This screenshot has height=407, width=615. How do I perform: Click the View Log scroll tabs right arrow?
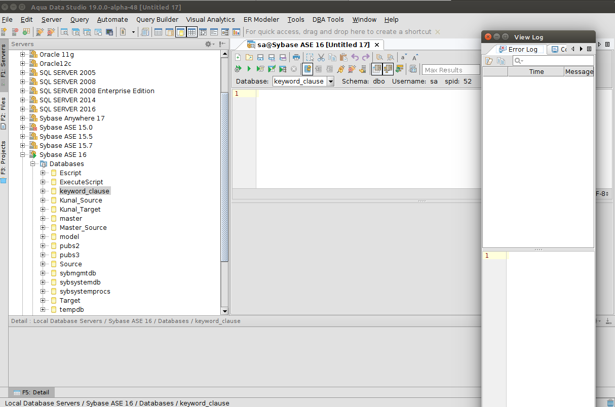(x=581, y=49)
